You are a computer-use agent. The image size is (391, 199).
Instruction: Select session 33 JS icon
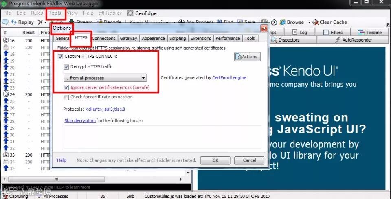[5, 155]
